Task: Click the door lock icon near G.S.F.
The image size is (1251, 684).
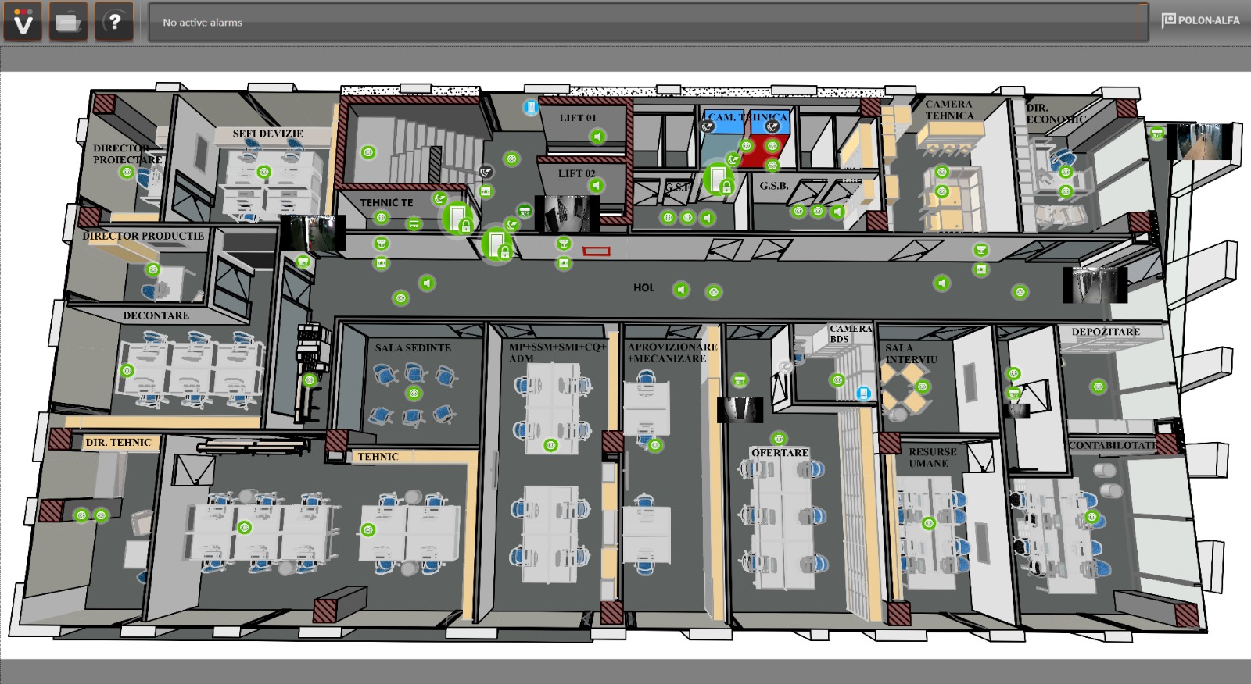Action: click(718, 179)
